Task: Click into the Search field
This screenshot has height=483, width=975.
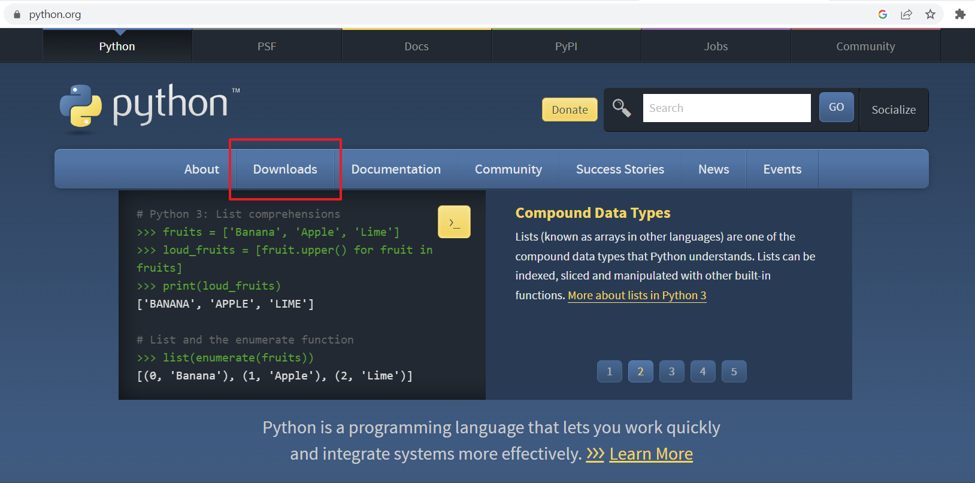Action: tap(727, 108)
